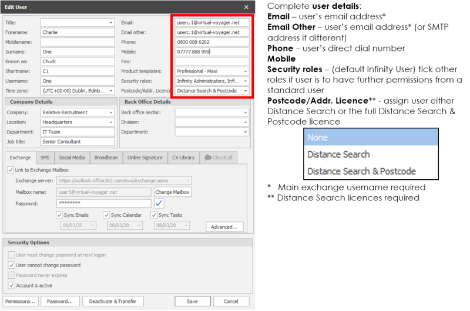This screenshot has height=311, width=470.
Task: Click the blue password confirm checkmark icon
Action: 159,203
